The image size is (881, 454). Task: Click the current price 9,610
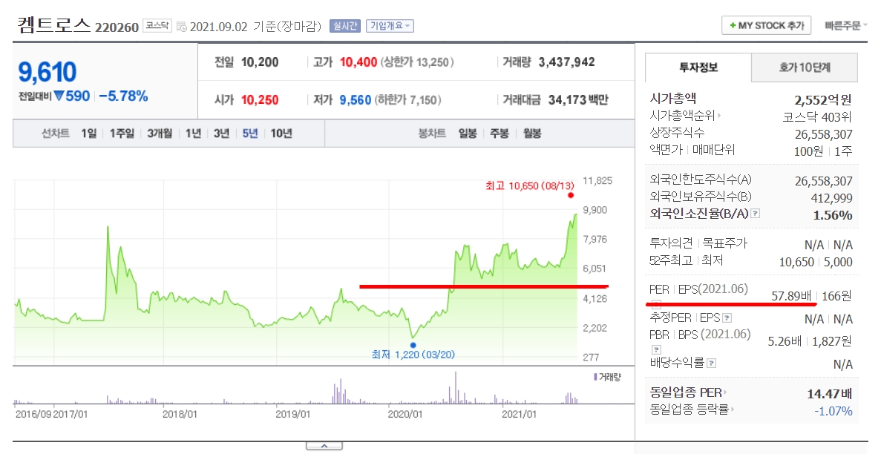tap(48, 72)
